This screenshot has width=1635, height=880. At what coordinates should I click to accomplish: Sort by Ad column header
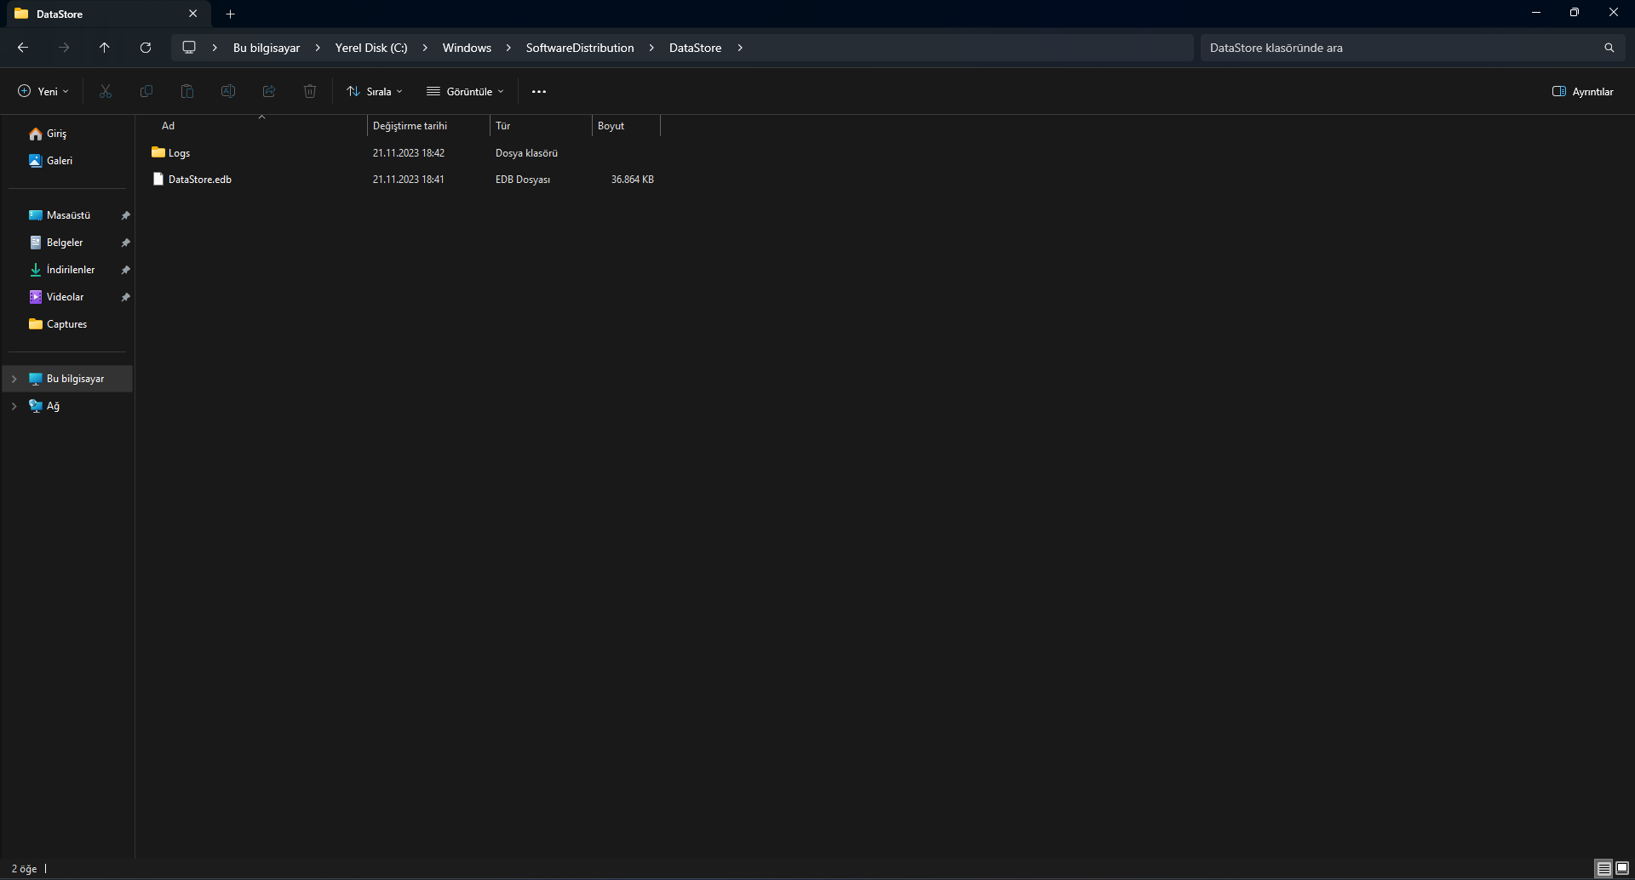[260, 126]
